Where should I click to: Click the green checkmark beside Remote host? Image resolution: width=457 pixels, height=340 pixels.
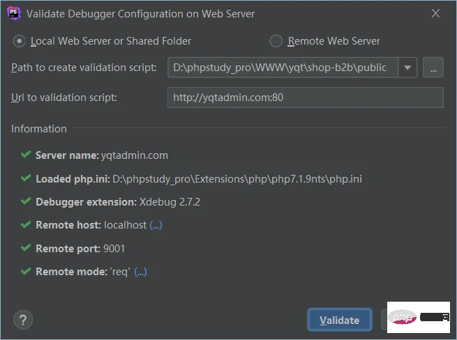pos(26,224)
